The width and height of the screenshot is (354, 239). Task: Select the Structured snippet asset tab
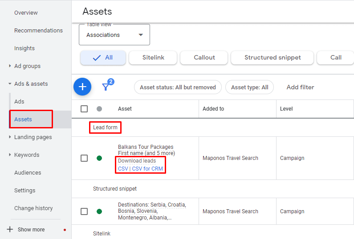tap(273, 58)
